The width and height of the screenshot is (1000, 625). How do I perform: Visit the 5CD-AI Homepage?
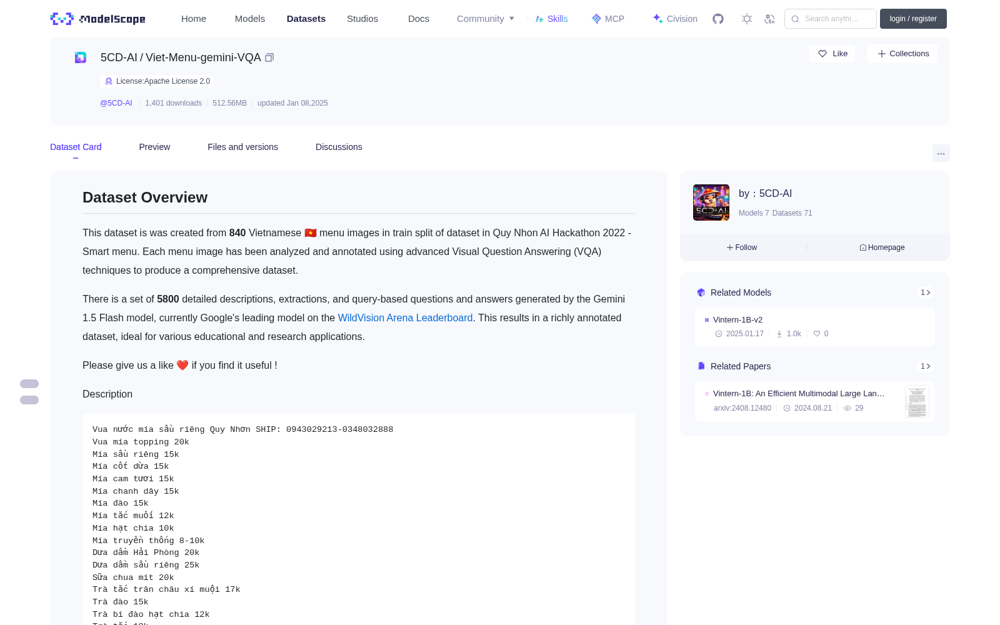pyautogui.click(x=882, y=247)
